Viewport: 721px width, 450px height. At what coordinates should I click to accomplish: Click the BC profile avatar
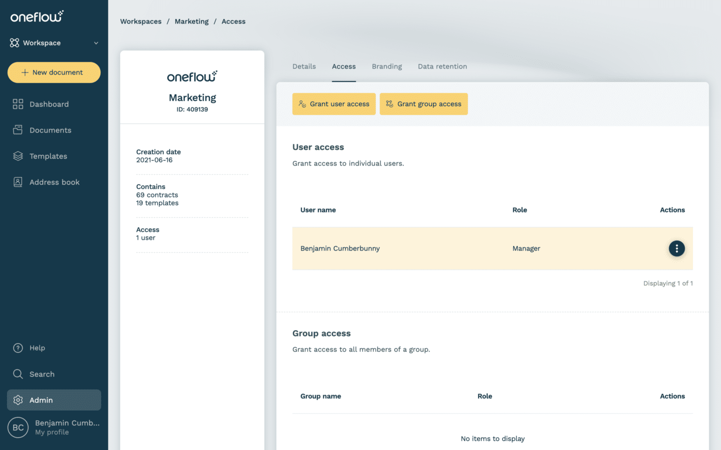(x=18, y=427)
